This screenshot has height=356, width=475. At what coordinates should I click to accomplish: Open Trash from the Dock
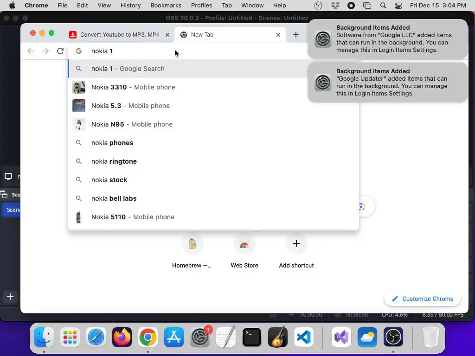coord(431,337)
